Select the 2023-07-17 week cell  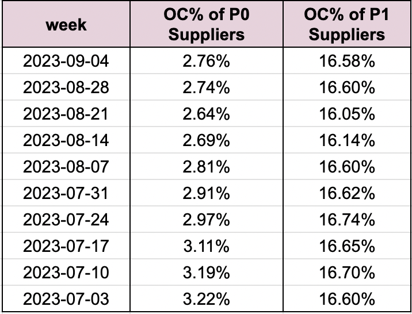(67, 246)
